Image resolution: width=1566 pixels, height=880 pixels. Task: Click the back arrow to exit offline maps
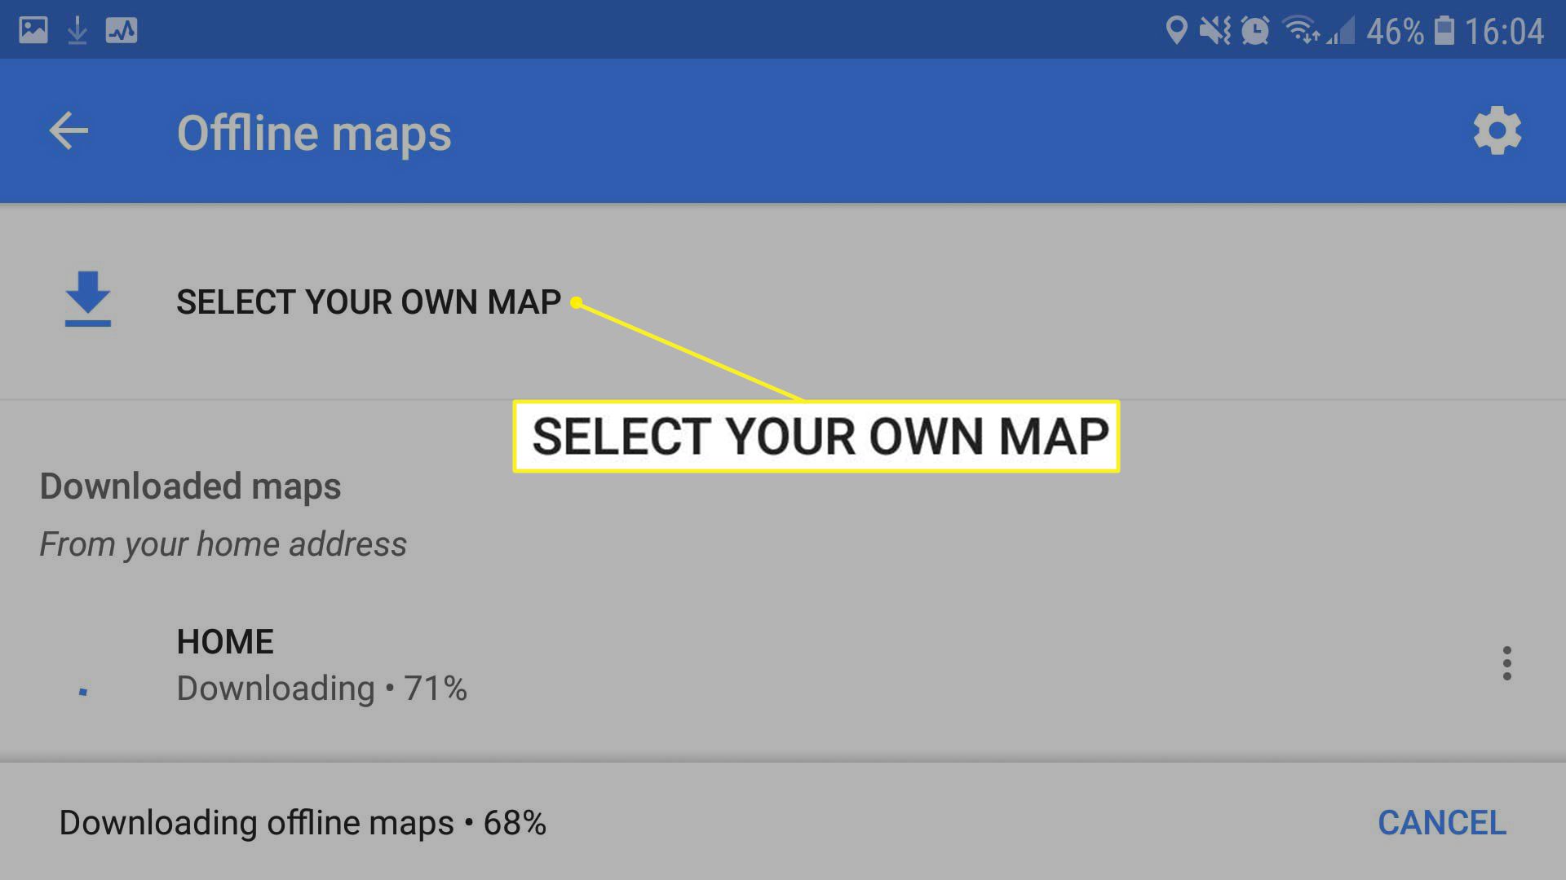point(69,131)
